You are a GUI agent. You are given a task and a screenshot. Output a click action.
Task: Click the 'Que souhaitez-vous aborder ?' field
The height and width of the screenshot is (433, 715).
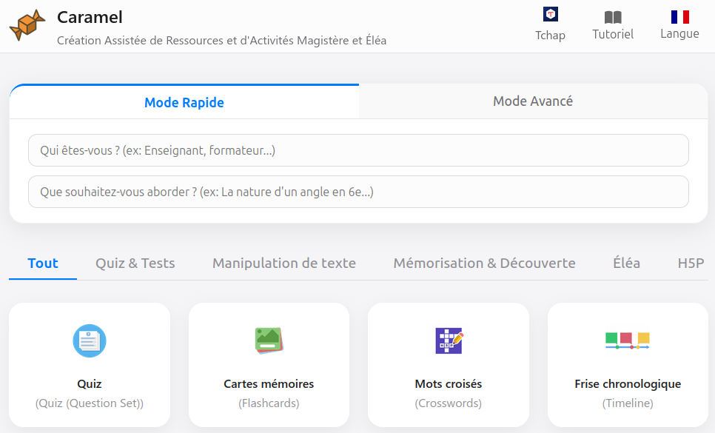pyautogui.click(x=358, y=192)
